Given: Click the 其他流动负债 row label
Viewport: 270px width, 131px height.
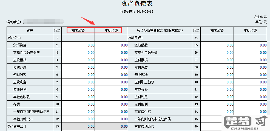Looking at the screenshot, I should pyautogui.click(x=144, y=126).
